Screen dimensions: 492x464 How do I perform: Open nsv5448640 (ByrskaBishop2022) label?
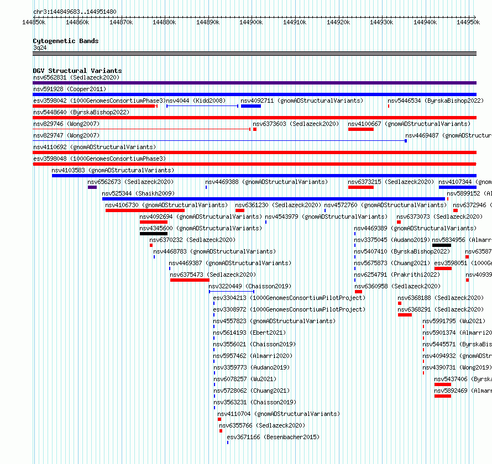pos(81,112)
